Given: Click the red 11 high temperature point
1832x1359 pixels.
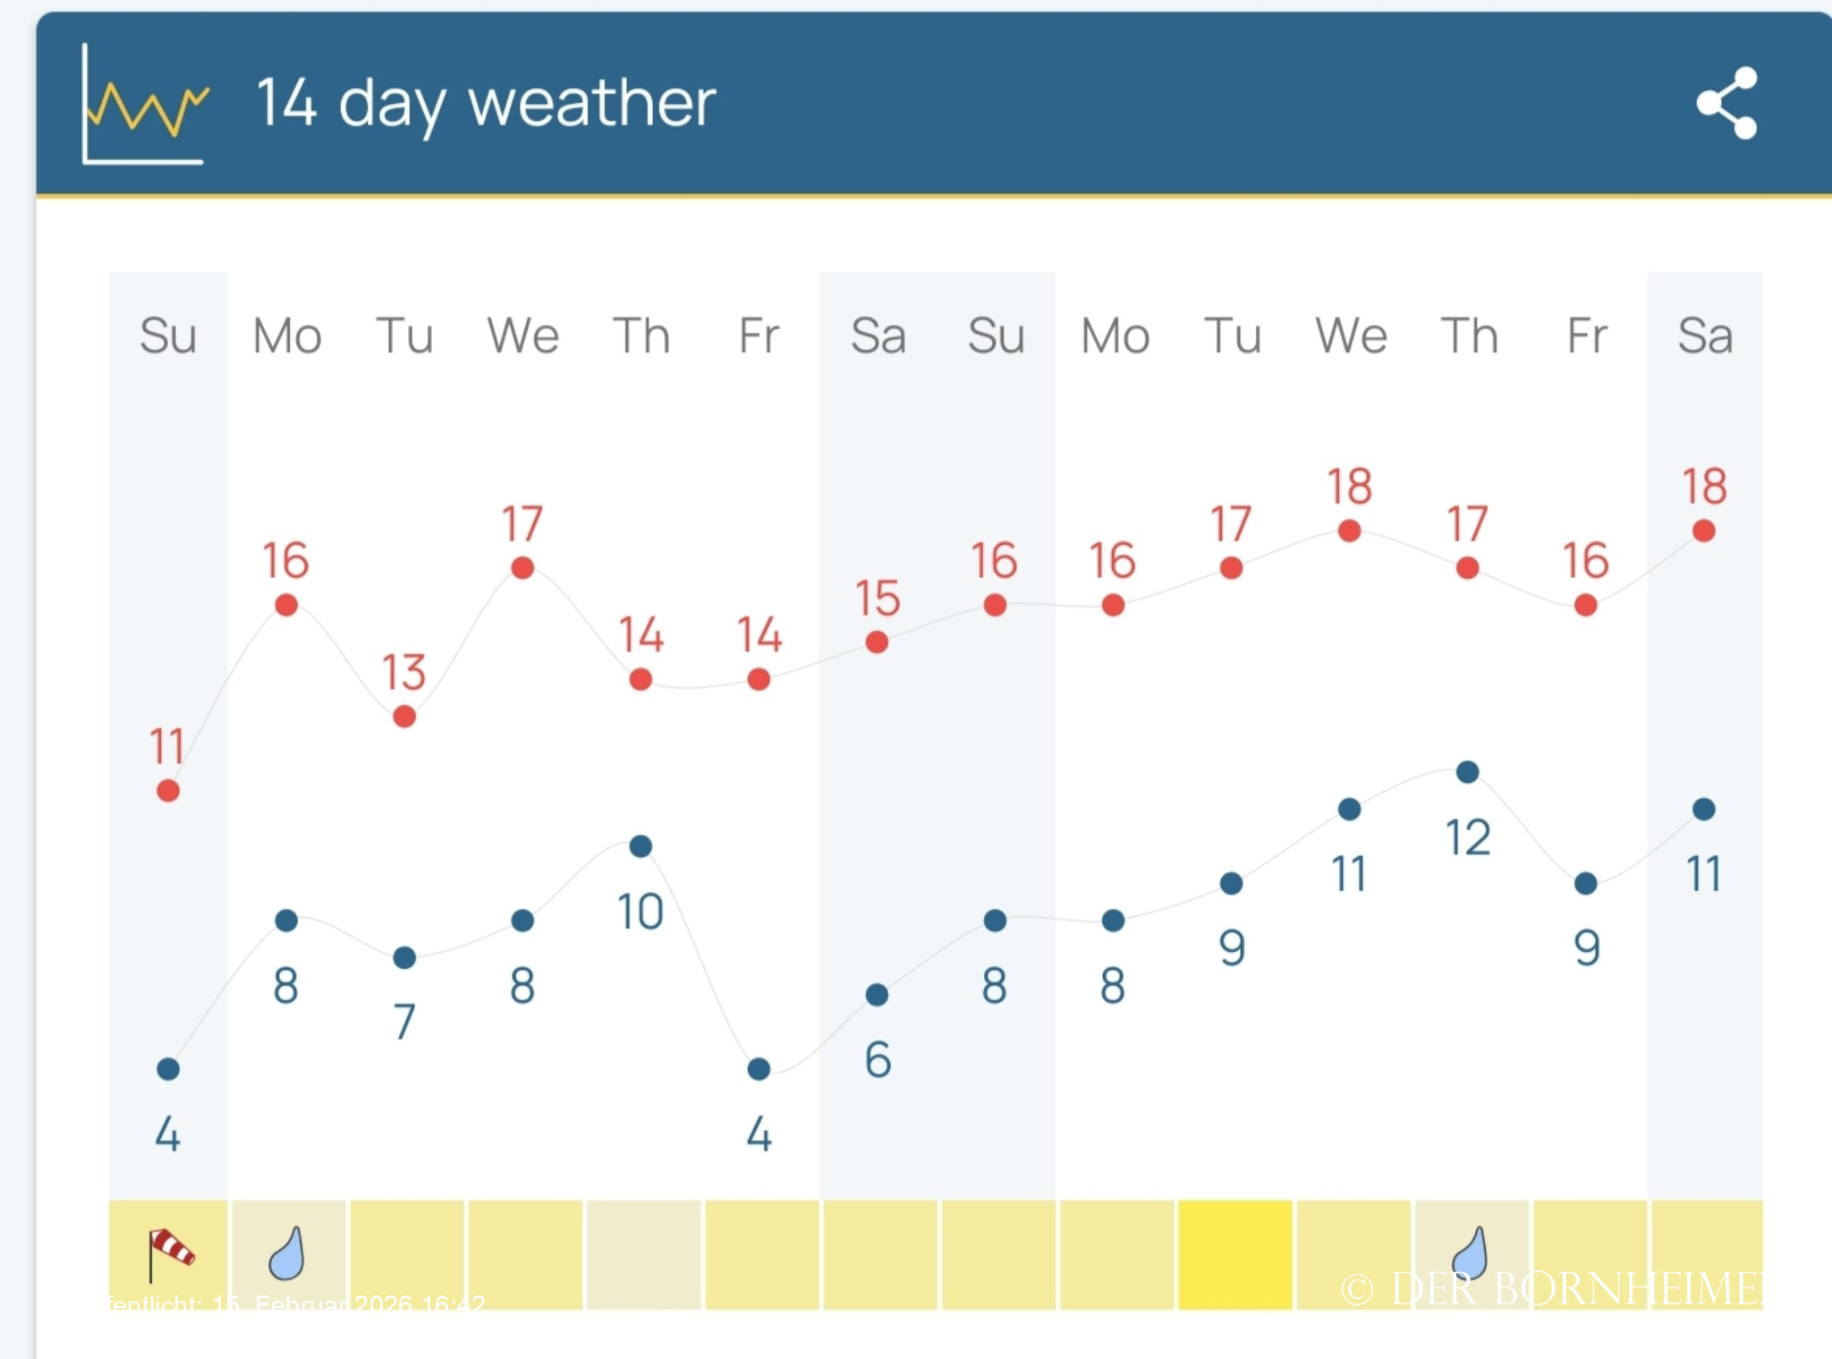Looking at the screenshot, I should pyautogui.click(x=168, y=791).
